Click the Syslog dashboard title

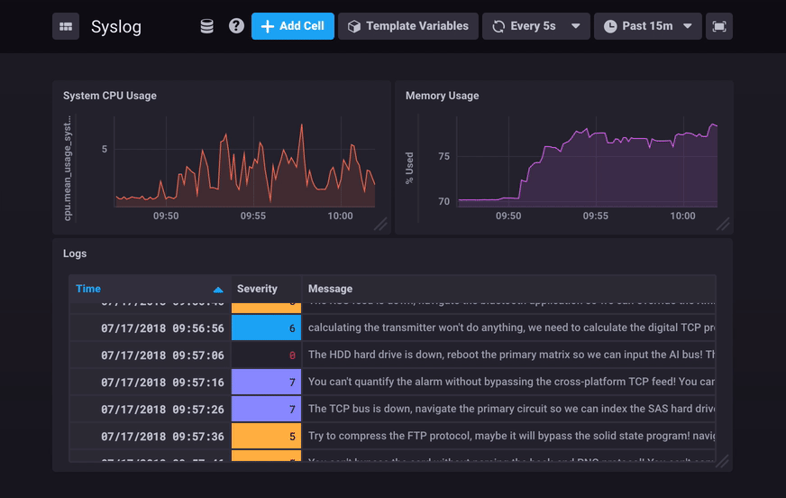[116, 26]
